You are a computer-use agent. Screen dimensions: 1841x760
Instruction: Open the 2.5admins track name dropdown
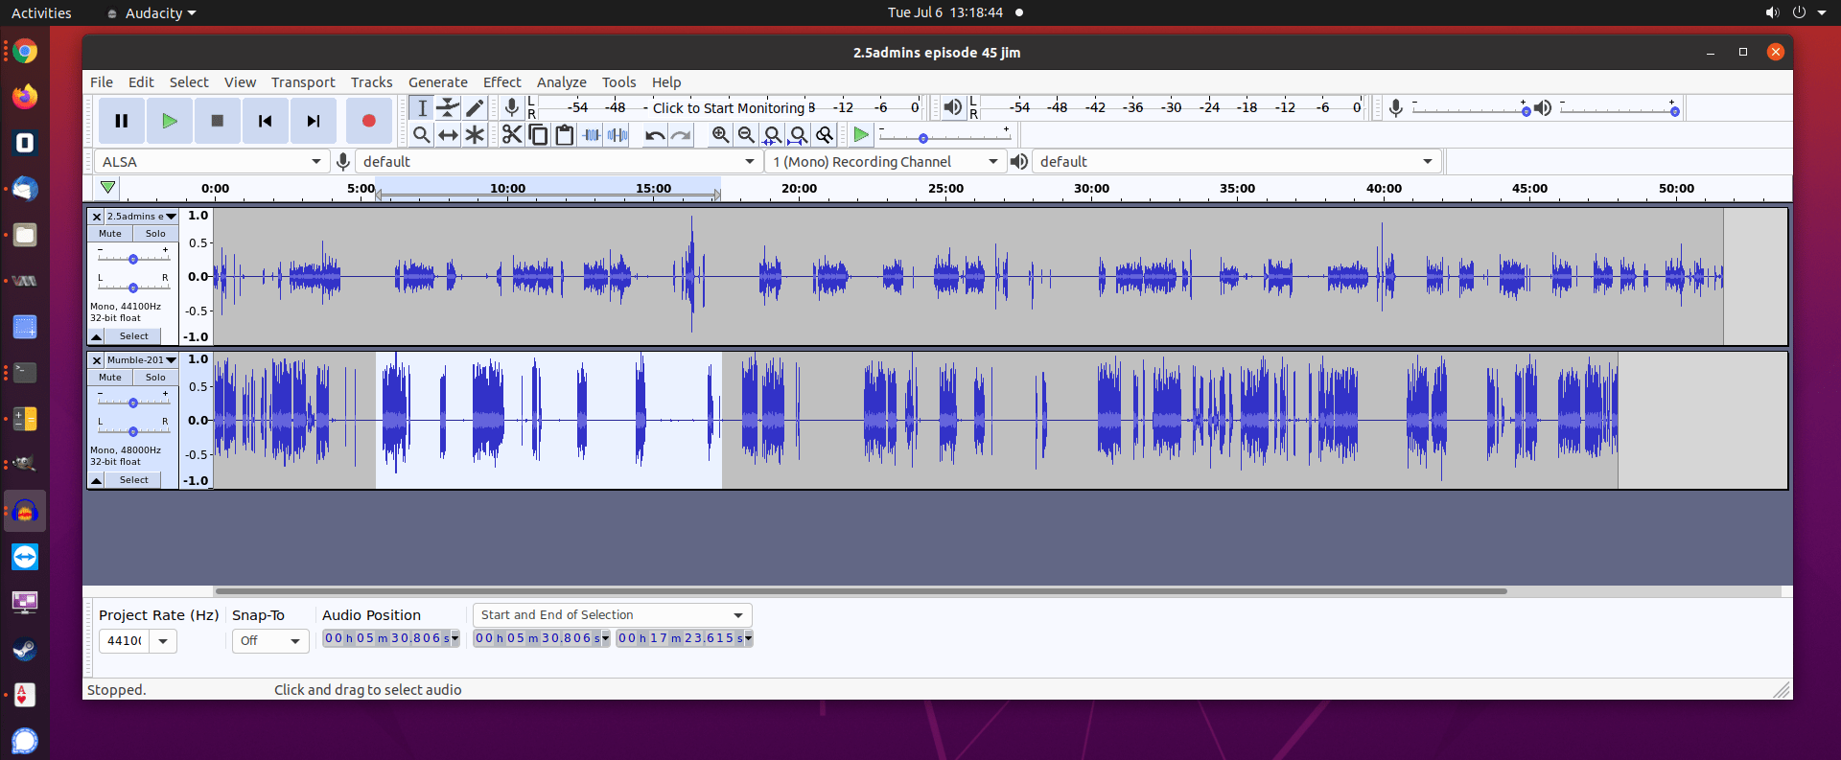point(141,217)
